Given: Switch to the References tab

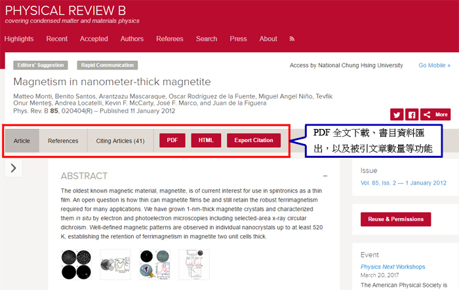Looking at the screenshot, I should (63, 141).
